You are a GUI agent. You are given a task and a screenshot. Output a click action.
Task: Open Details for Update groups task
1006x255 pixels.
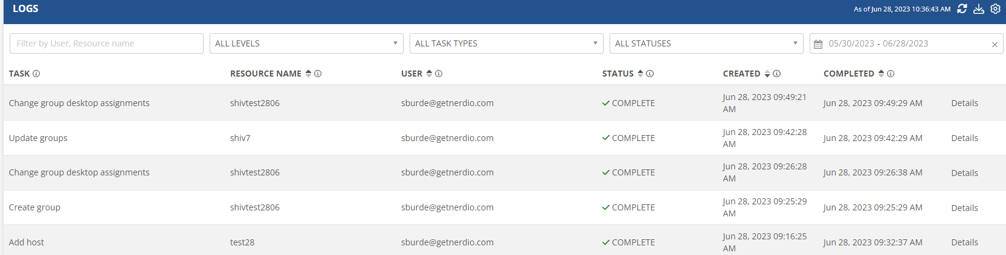(x=964, y=138)
